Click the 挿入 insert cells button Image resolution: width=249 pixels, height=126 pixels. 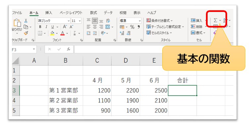(x=197, y=21)
